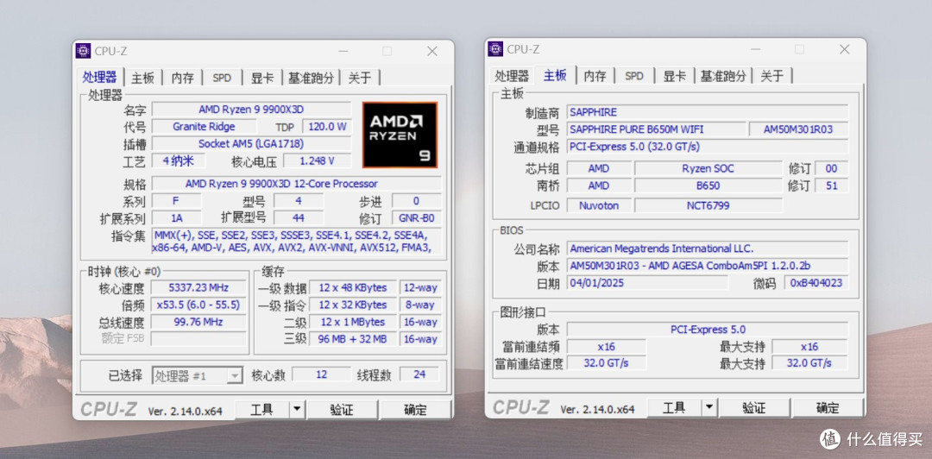Open 基准跑分 tab in the right window

point(723,76)
